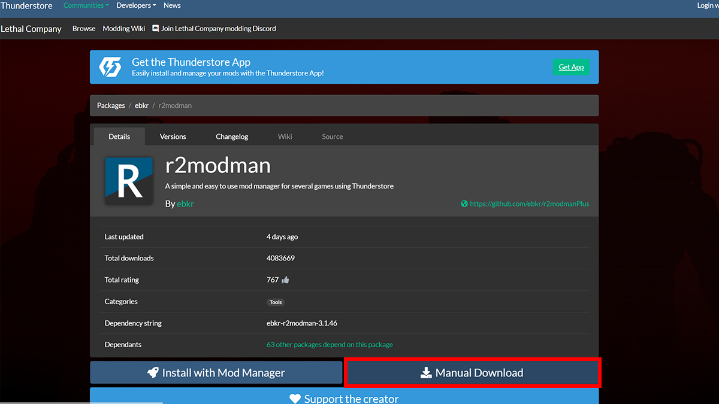Viewport: 719px width, 404px height.
Task: Switch to the Versions tab
Action: coord(173,136)
